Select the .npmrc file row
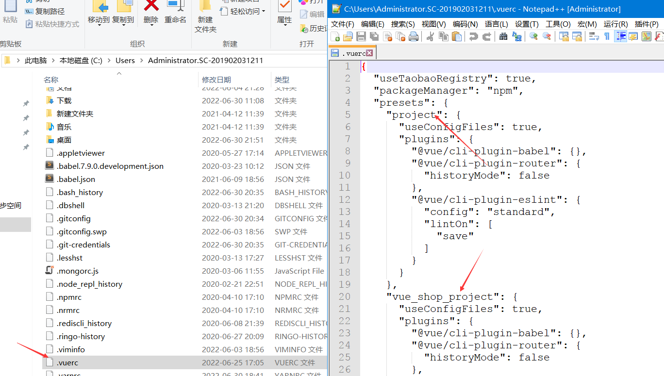664x376 pixels. pyautogui.click(x=184, y=297)
